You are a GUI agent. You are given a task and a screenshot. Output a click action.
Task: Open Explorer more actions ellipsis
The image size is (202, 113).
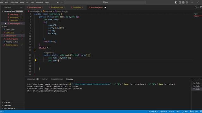click(21, 8)
